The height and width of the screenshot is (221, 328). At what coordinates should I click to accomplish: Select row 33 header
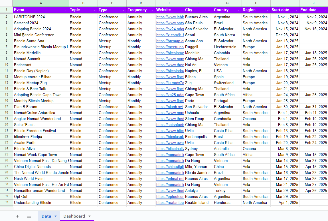[7, 202]
